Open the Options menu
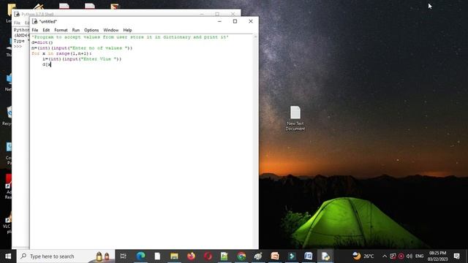Screen dimensions: 468x263 pyautogui.click(x=91, y=30)
